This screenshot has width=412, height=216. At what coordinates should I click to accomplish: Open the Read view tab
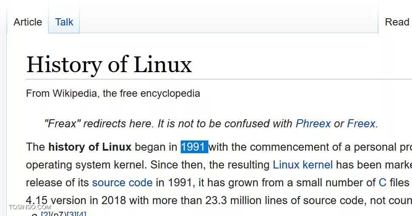(x=397, y=22)
